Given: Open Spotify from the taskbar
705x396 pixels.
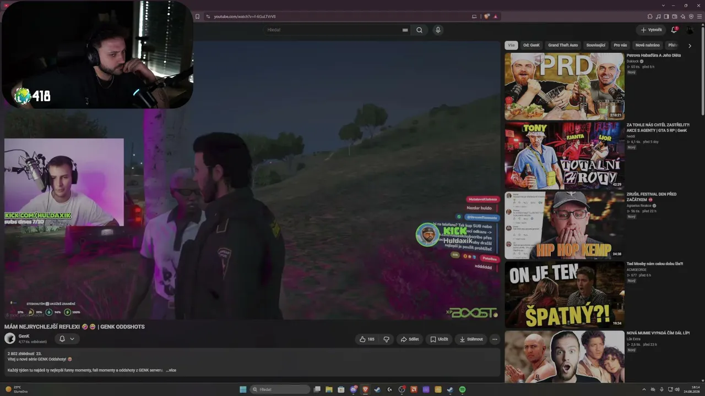Looking at the screenshot, I should (462, 389).
